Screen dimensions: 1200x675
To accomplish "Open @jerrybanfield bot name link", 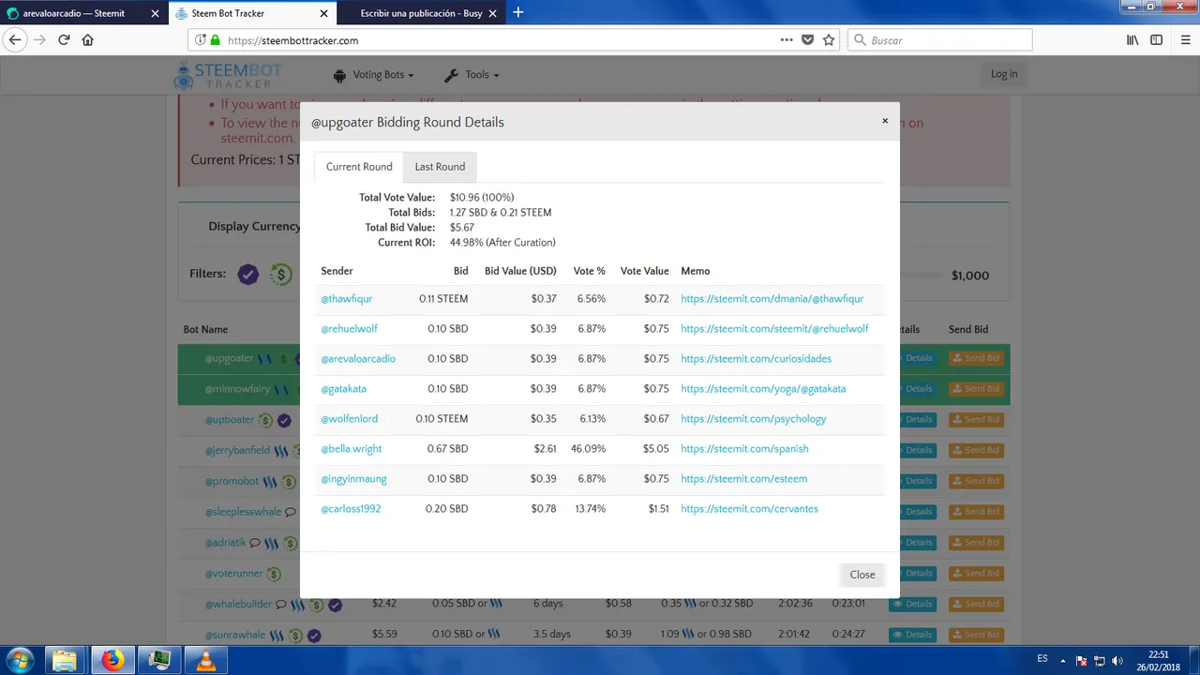I will pyautogui.click(x=237, y=450).
